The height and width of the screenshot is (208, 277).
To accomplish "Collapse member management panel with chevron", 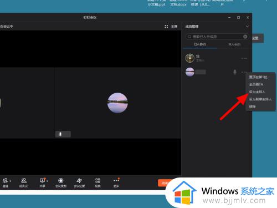I will (247, 27).
